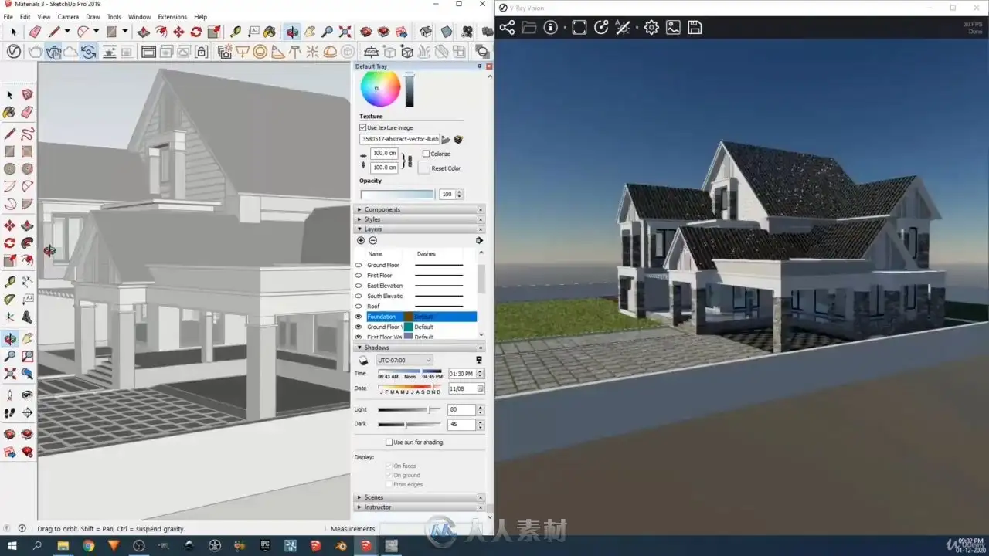Browse for texture image file icon

tap(446, 140)
